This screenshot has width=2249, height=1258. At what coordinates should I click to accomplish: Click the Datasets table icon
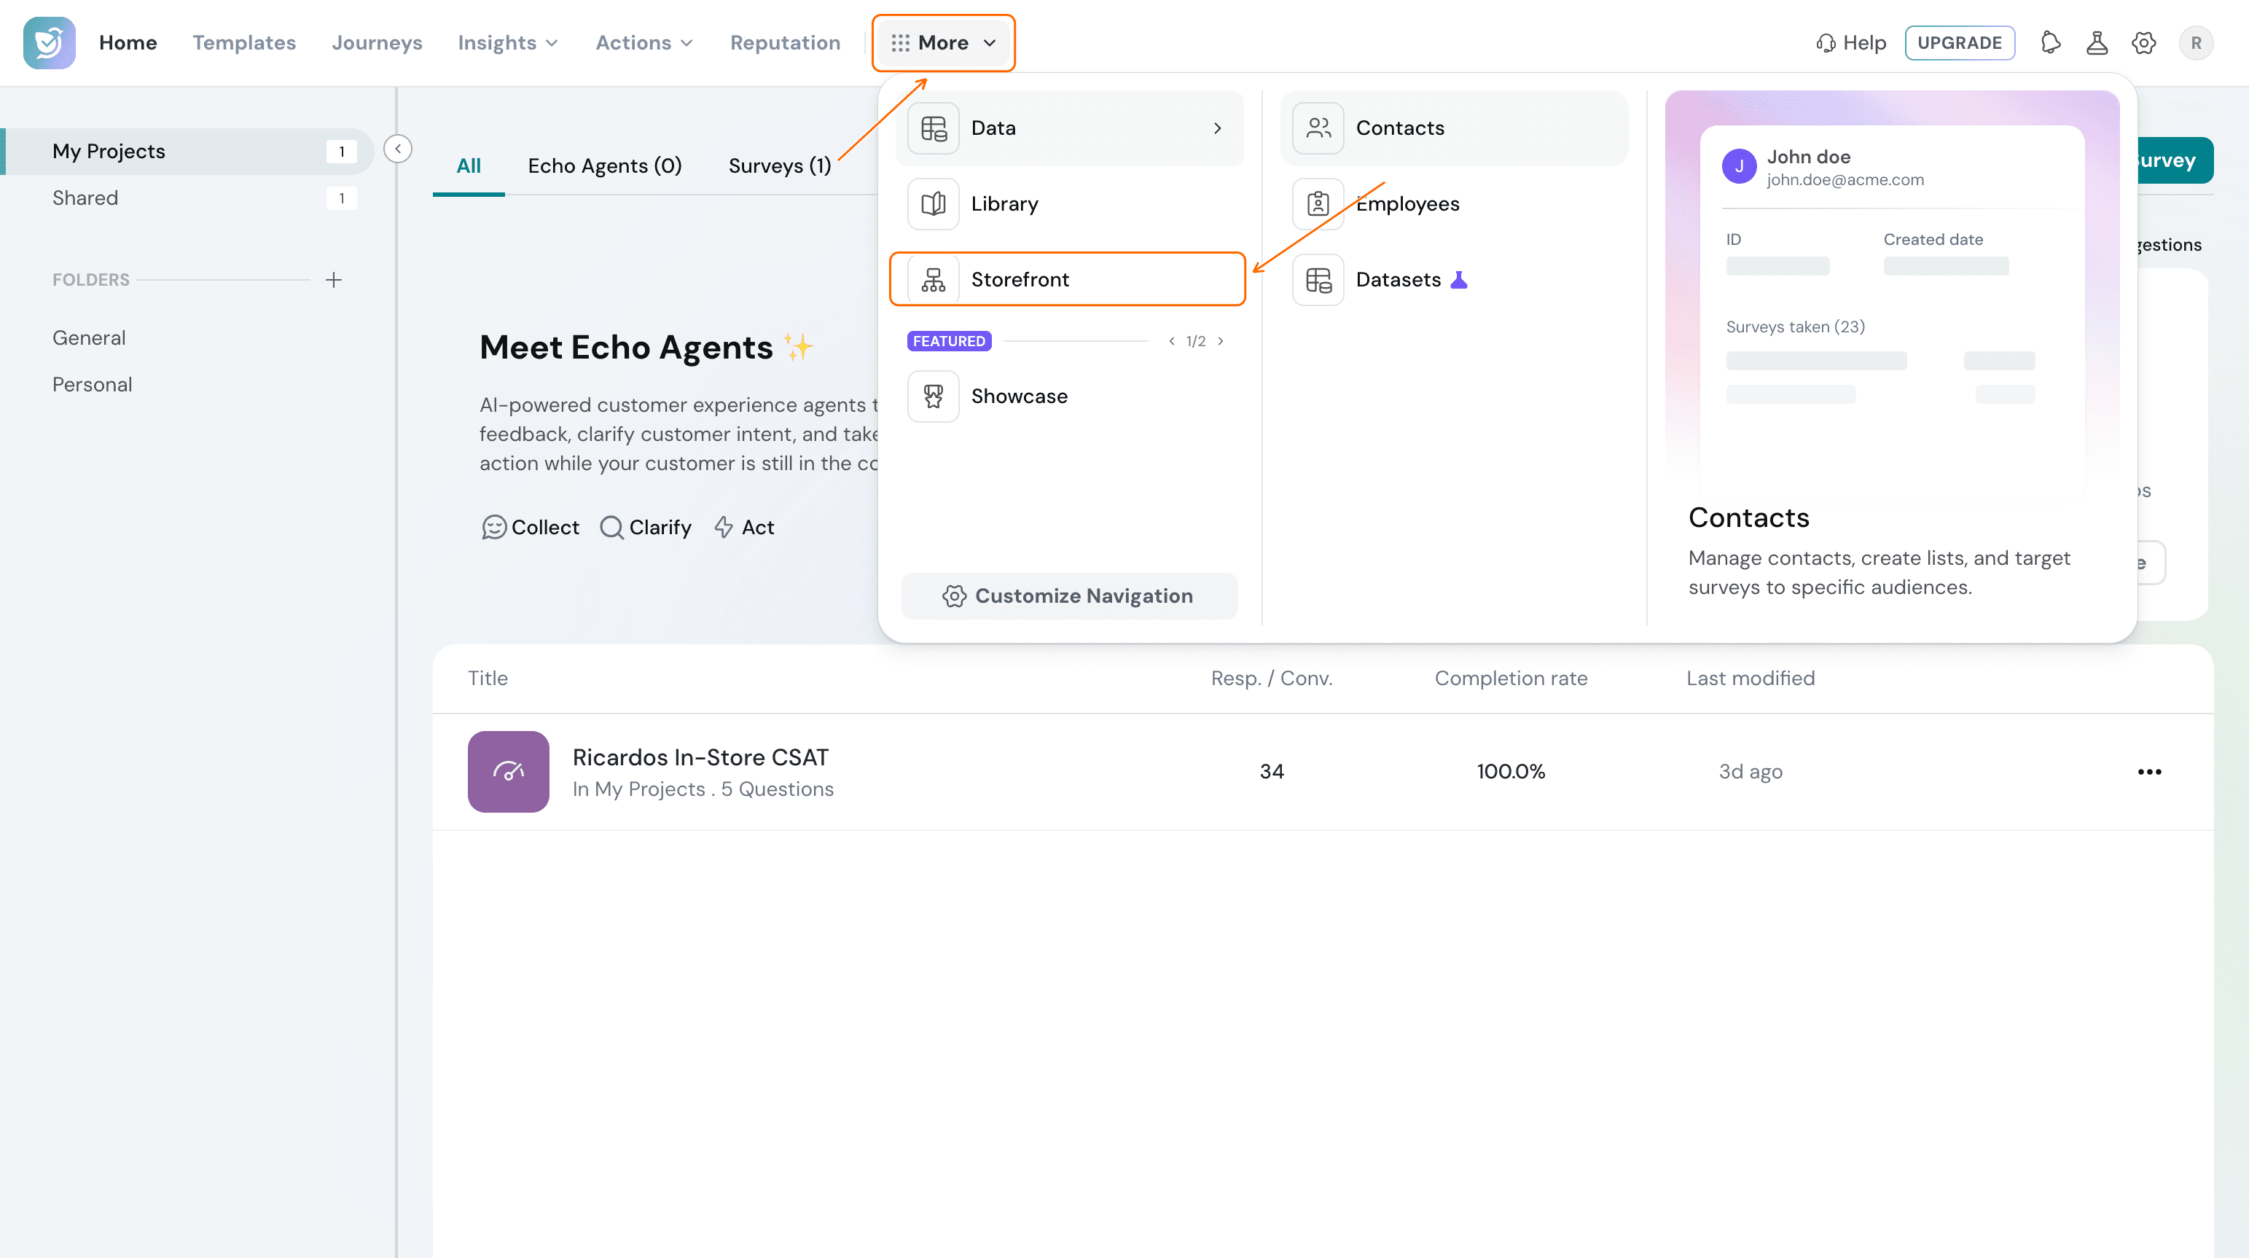pyautogui.click(x=1318, y=279)
